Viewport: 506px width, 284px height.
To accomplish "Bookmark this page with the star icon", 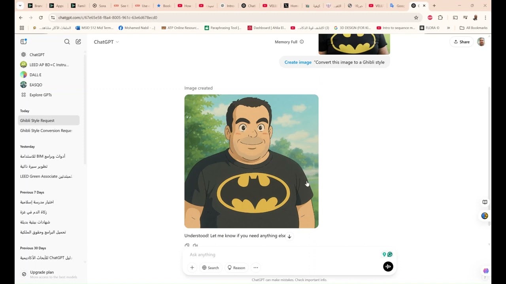I will click(x=416, y=18).
